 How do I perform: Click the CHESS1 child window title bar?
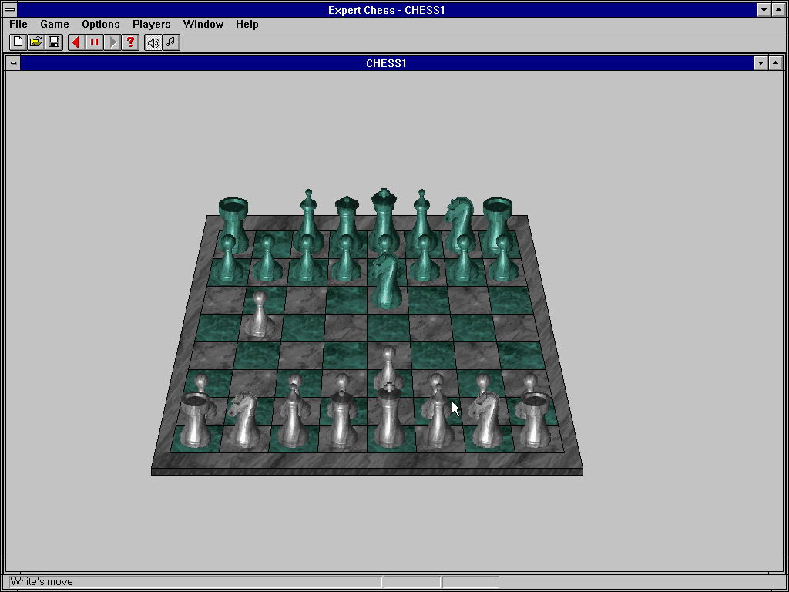pos(387,63)
